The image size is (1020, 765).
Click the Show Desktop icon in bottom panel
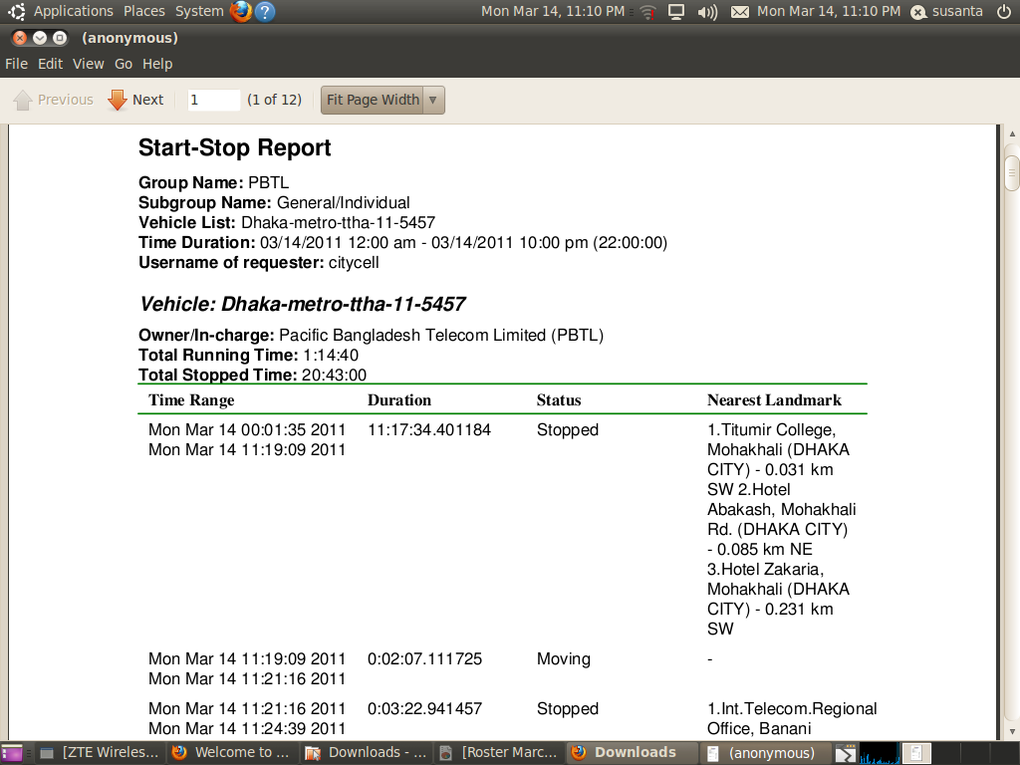click(11, 753)
